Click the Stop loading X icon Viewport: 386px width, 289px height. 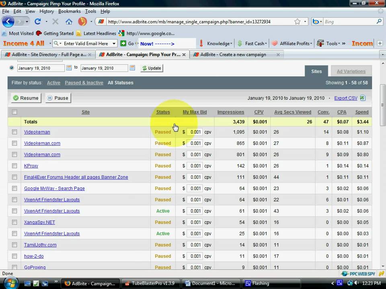[55, 22]
